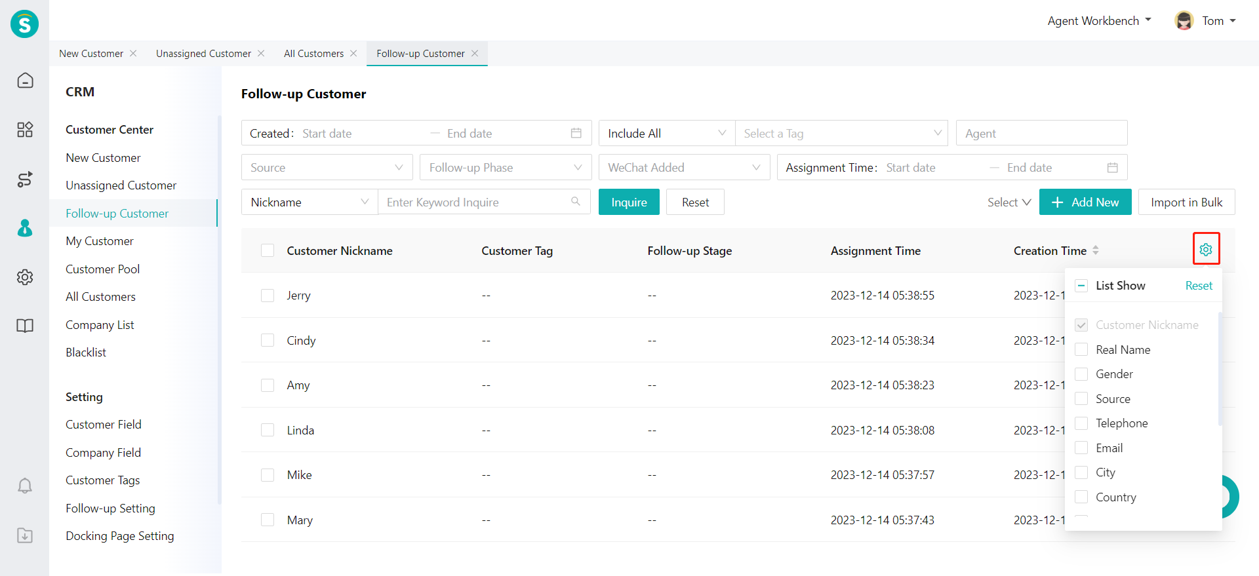The image size is (1259, 576).
Task: Open the notification bell icon
Action: click(25, 486)
